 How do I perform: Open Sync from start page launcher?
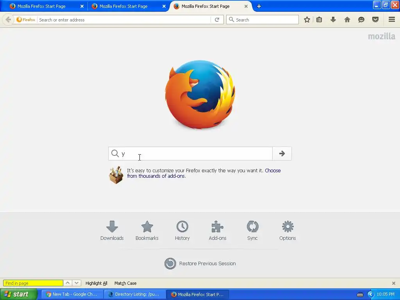click(x=252, y=230)
